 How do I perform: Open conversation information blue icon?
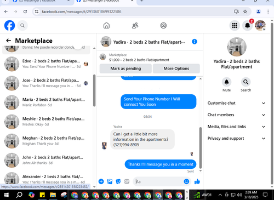coord(195,42)
